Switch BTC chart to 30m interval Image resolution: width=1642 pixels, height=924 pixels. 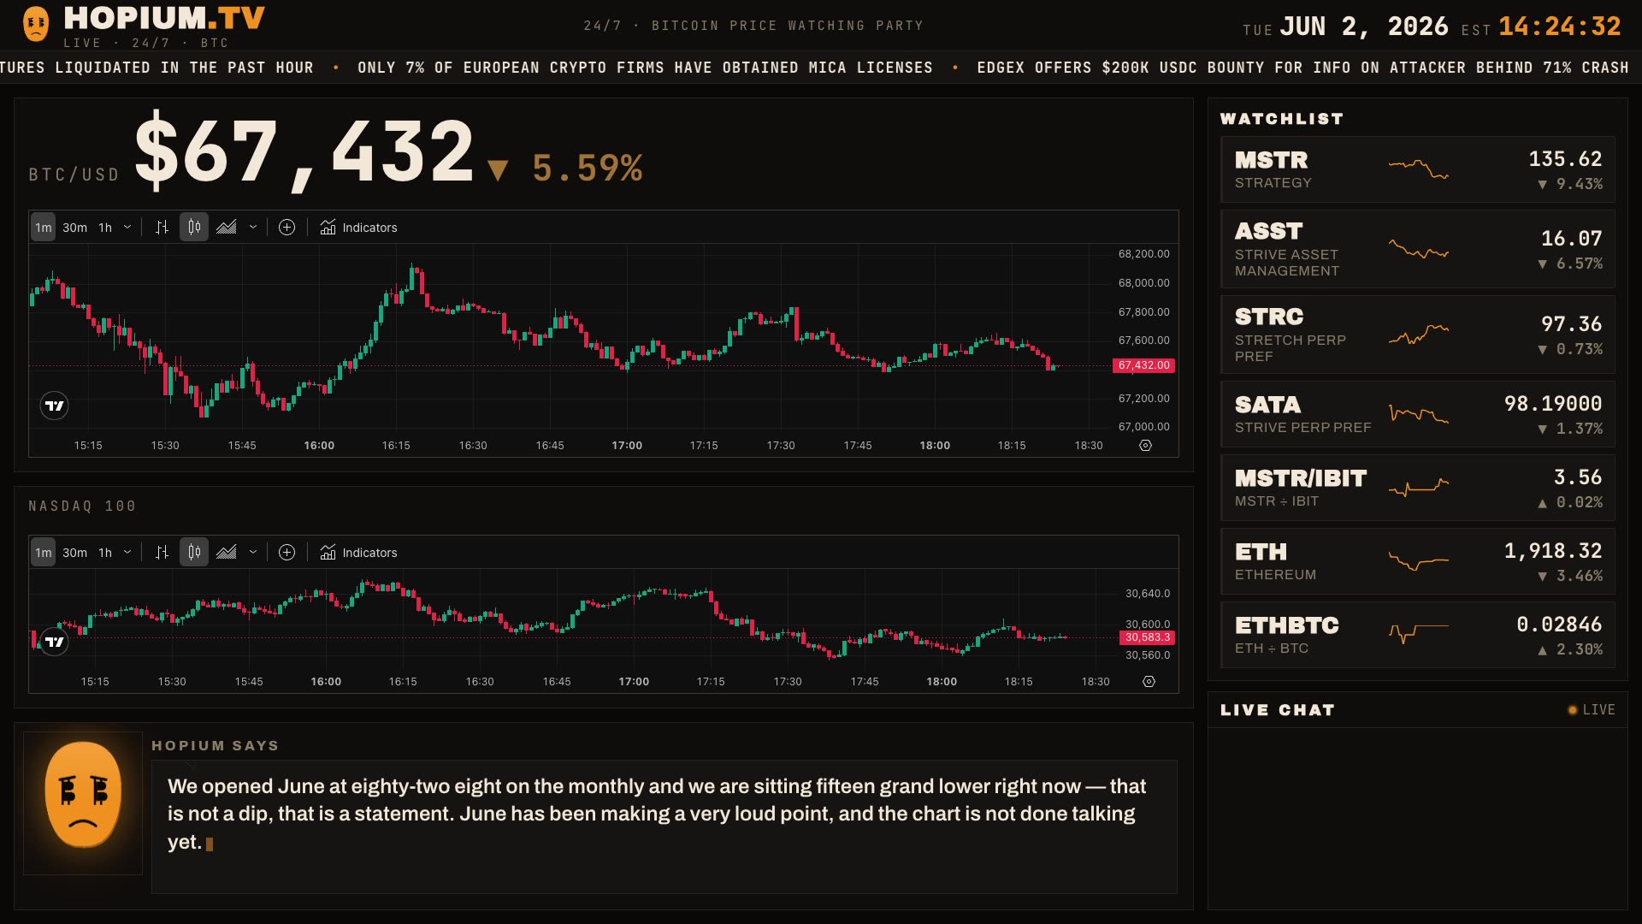[x=74, y=228]
